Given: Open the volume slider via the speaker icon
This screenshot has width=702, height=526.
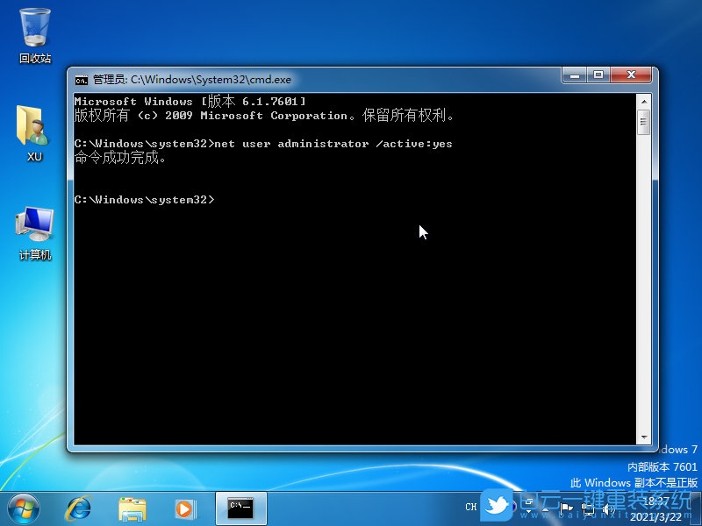Looking at the screenshot, I should (607, 508).
